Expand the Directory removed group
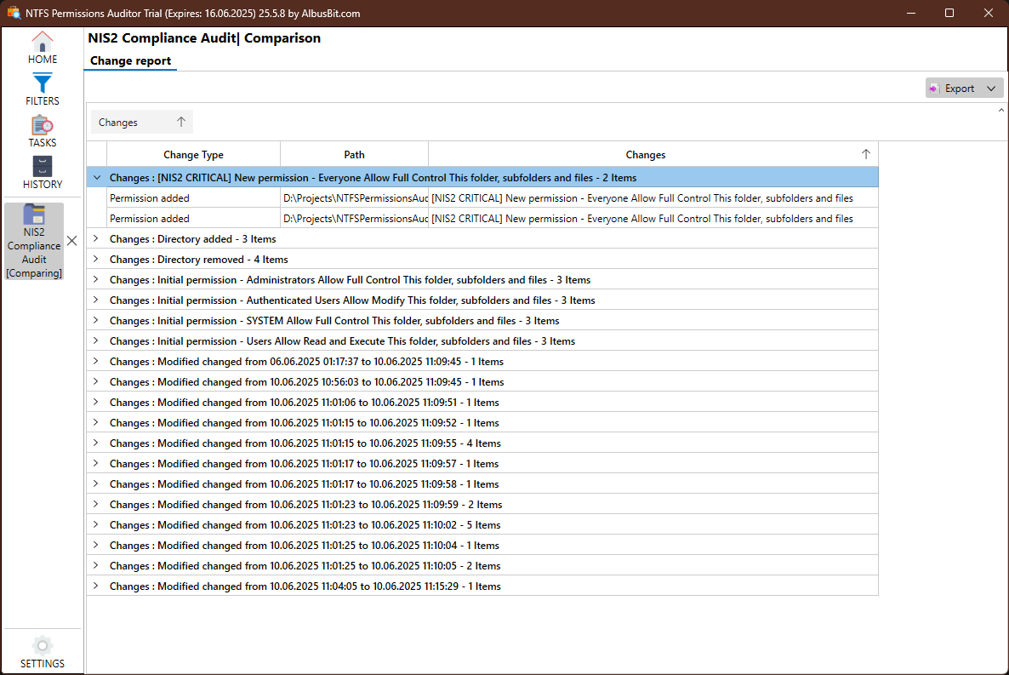The height and width of the screenshot is (675, 1009). pos(96,259)
